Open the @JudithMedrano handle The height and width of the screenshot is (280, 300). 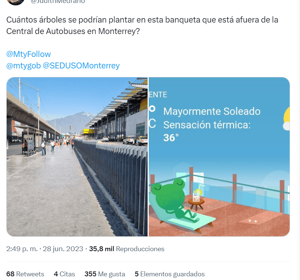pos(58,2)
